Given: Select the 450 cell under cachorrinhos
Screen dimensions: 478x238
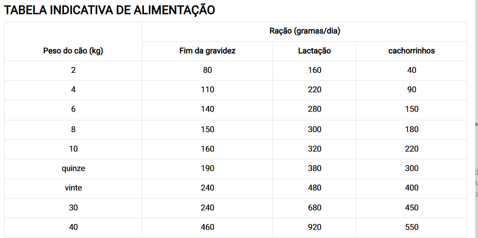Looking at the screenshot, I should [x=411, y=208].
